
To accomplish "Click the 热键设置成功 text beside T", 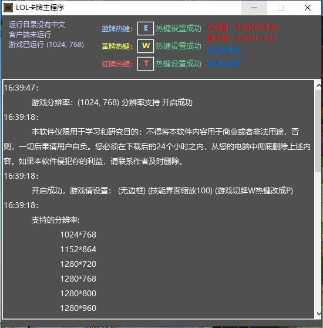I will pyautogui.click(x=178, y=63).
